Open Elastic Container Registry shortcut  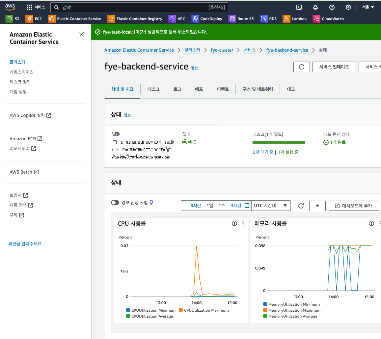[135, 19]
